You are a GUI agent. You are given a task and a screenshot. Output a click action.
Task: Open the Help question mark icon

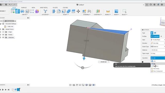tap(162, 5)
